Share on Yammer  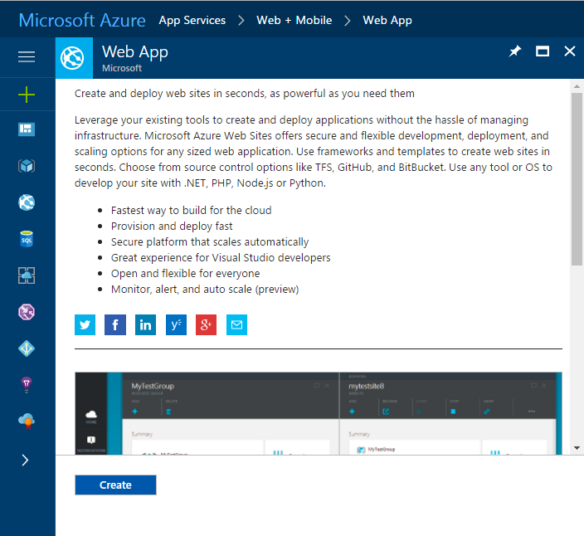(176, 324)
